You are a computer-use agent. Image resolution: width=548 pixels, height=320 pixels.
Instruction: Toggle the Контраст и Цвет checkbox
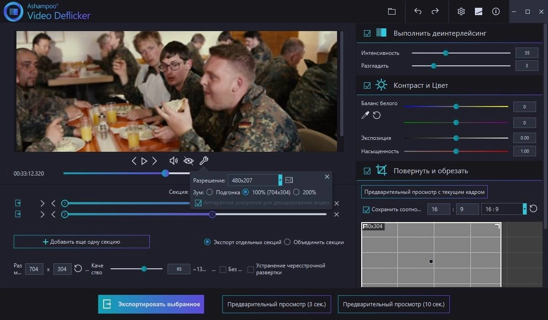pos(367,85)
